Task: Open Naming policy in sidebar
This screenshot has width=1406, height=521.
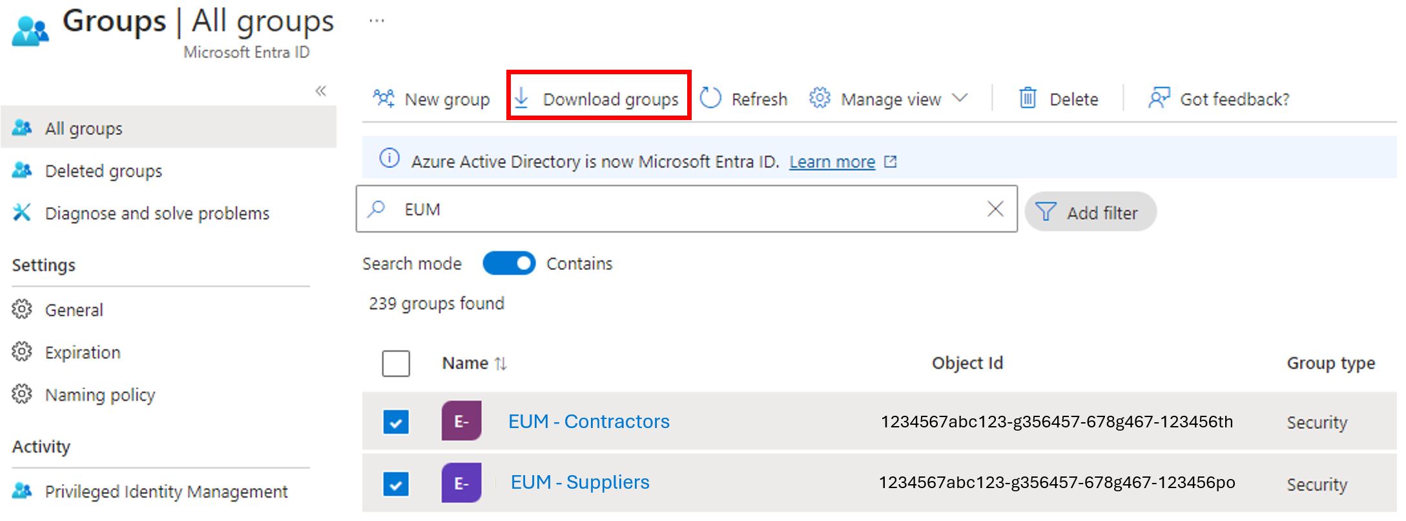Action: (x=100, y=394)
